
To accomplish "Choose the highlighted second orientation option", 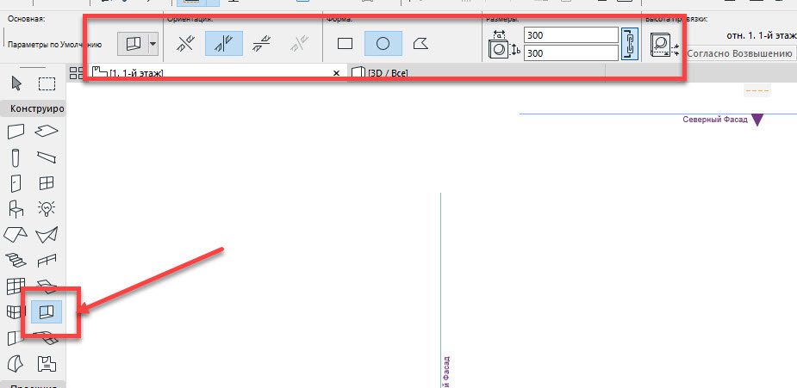I will (x=224, y=44).
